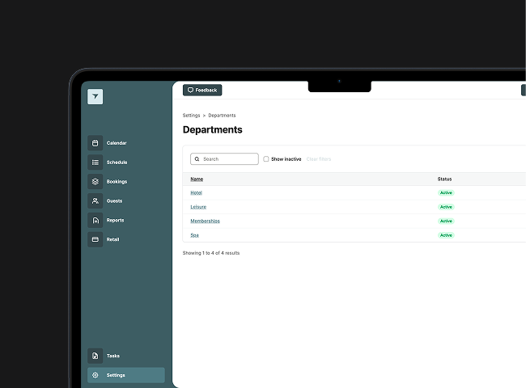
Task: Focus the department Search field
Action: (x=224, y=158)
